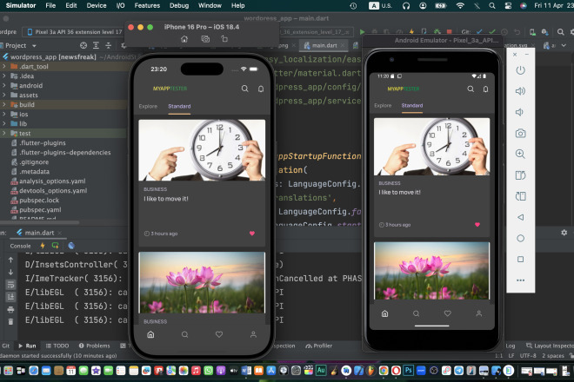This screenshot has width=574, height=382.
Task: Open Spotlight search in the macOS menu bar
Action: pos(492,5)
